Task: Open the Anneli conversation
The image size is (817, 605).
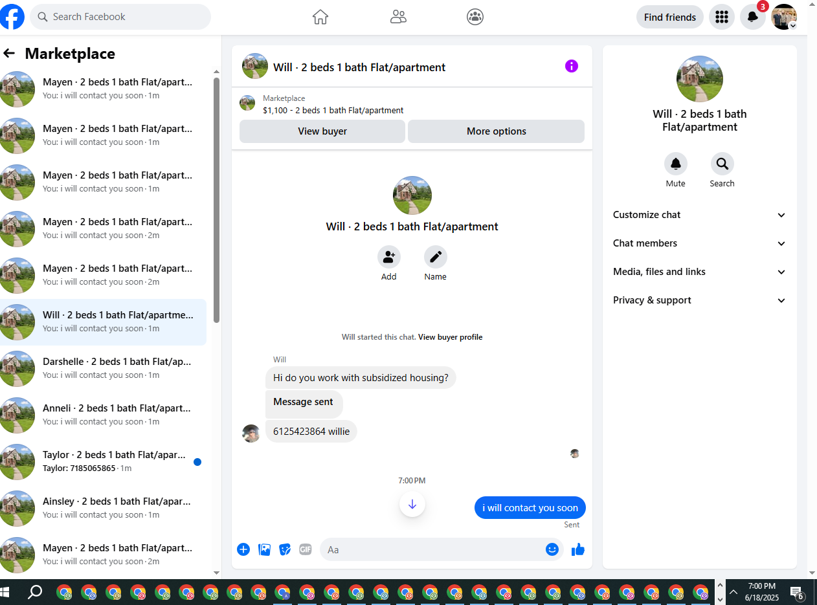Action: [x=104, y=415]
